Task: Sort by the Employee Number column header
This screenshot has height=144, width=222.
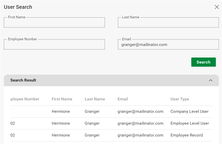Action: coord(25,99)
